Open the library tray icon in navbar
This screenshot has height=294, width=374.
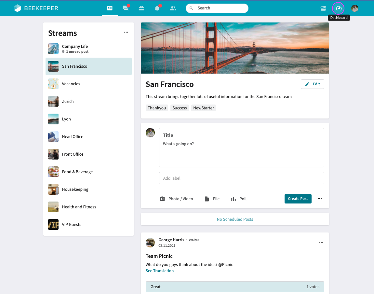point(141,8)
